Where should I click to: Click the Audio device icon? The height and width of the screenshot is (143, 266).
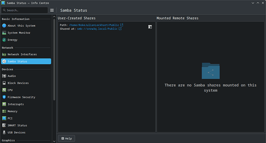(4, 76)
